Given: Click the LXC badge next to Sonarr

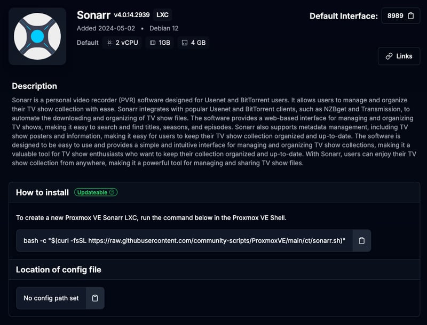Looking at the screenshot, I should click(161, 15).
